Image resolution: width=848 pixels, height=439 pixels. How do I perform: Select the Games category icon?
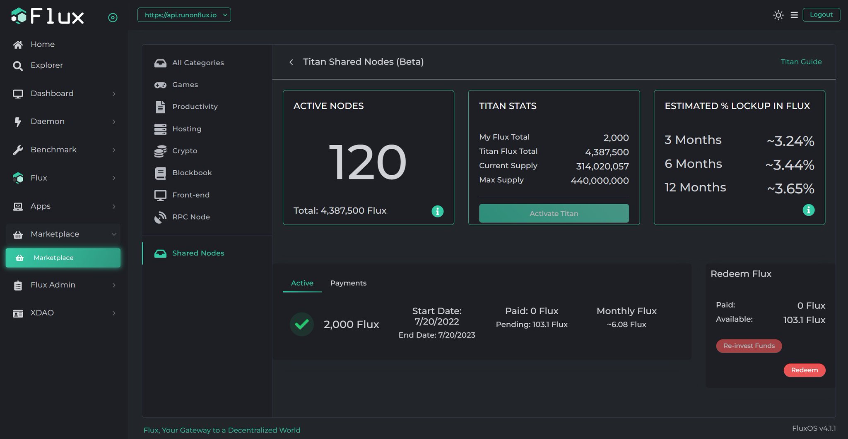click(x=160, y=85)
